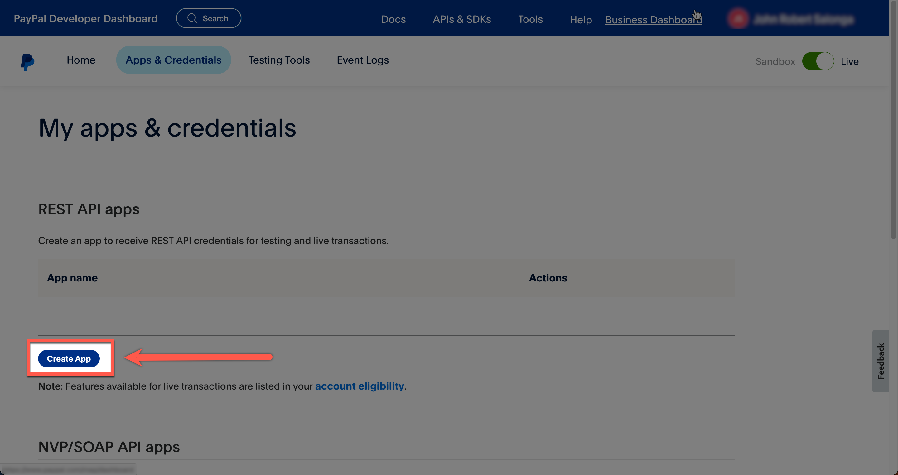Click the REST API apps heading

point(89,209)
